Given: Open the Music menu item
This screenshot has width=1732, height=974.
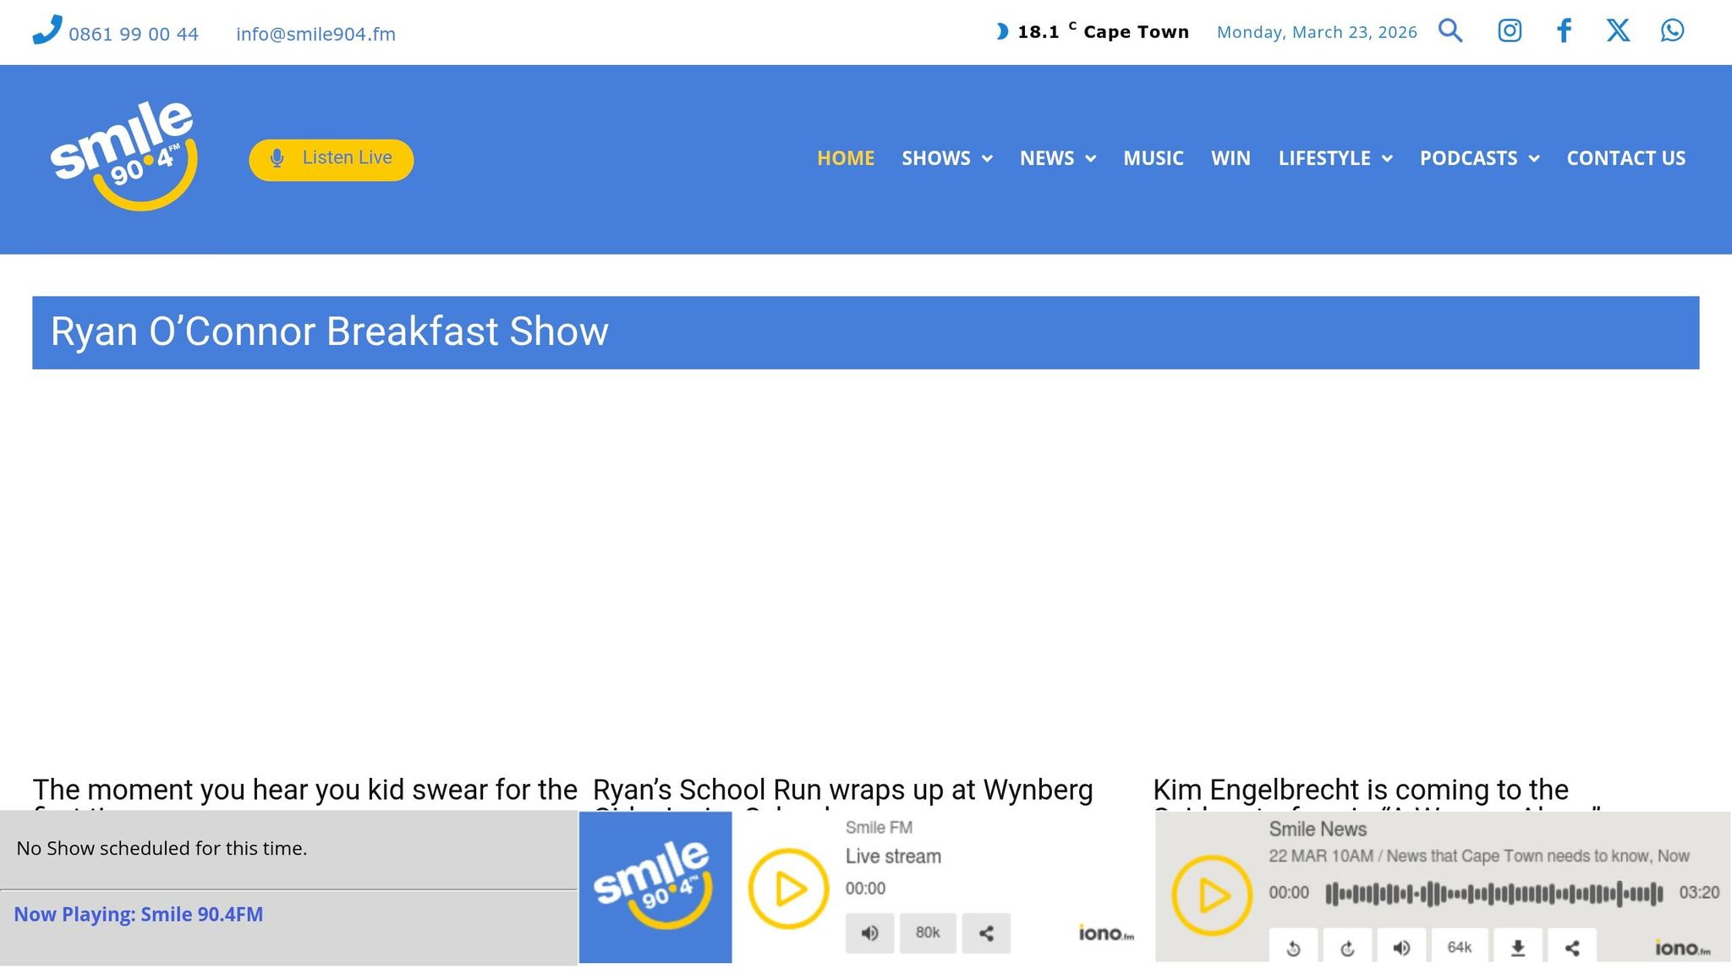Looking at the screenshot, I should (x=1153, y=158).
